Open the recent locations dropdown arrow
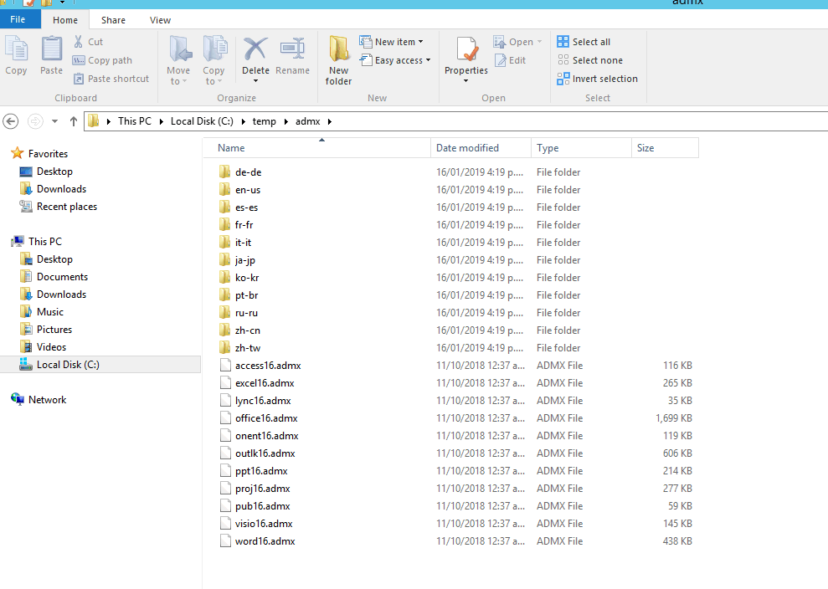Viewport: 828px width, 589px height. click(x=55, y=121)
